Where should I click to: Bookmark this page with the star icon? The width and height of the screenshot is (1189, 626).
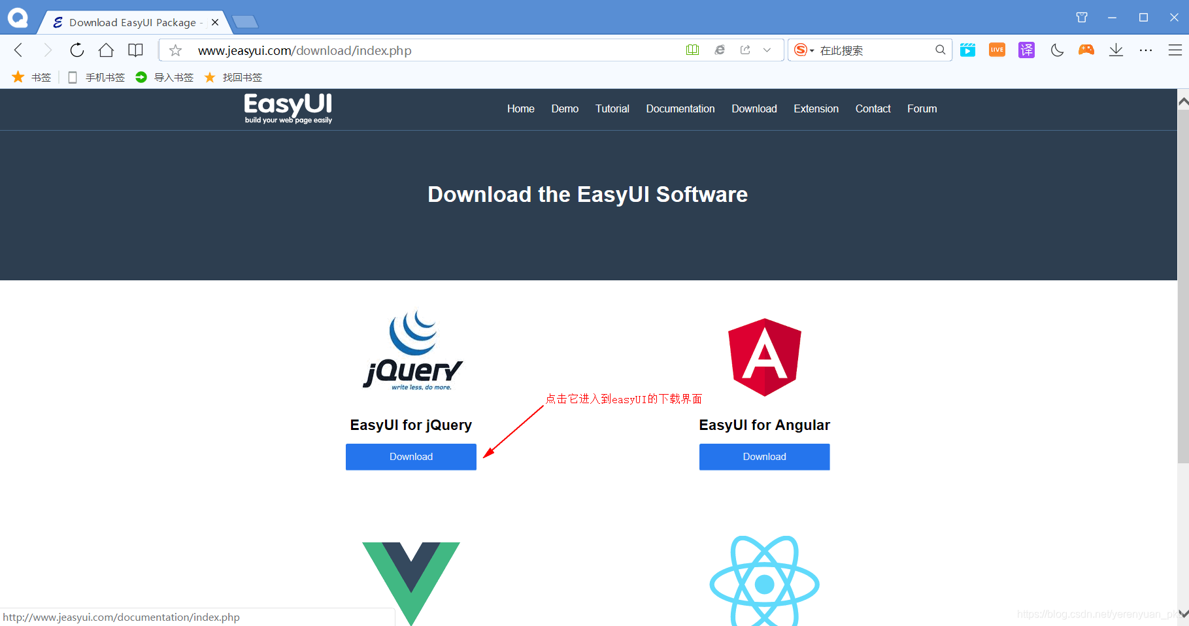click(175, 50)
